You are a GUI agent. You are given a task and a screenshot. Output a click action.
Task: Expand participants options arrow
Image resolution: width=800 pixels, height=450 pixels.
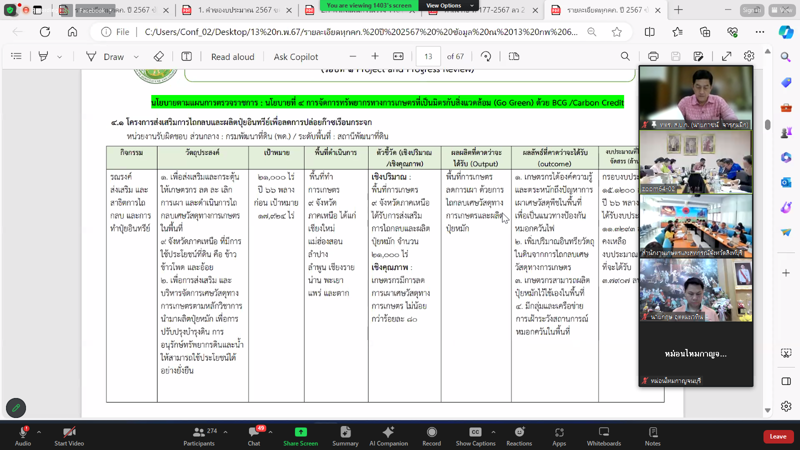click(225, 432)
